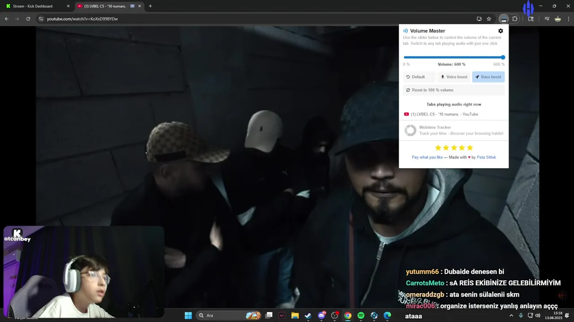Screen dimensions: 574x322
Task: Click the volume slider handle at 600 %
Action: [x=503, y=57]
